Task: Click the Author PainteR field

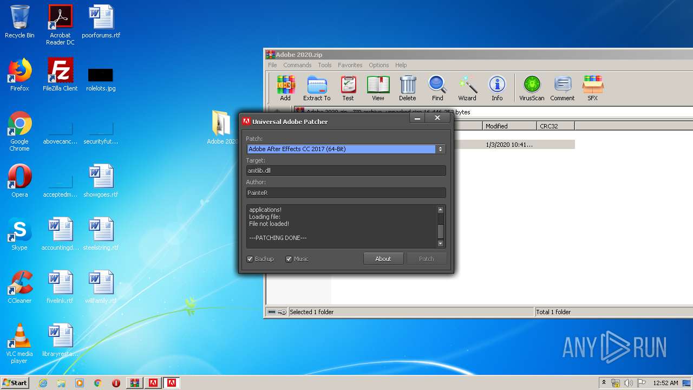Action: (345, 193)
